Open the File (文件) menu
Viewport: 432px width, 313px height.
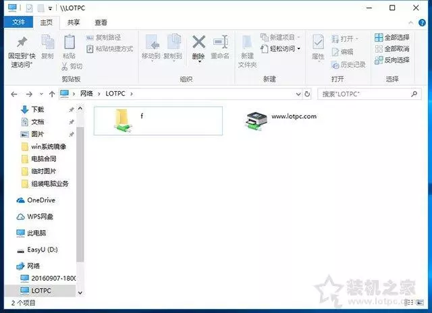(18, 22)
